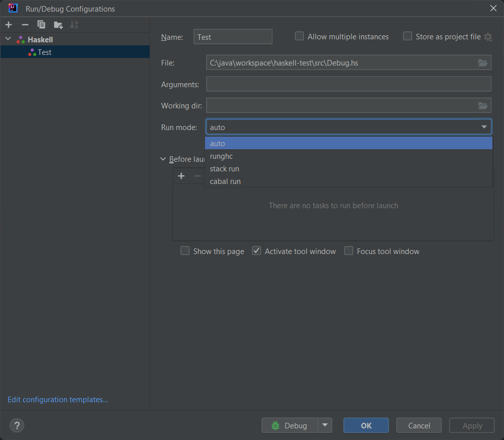Confirm with the OK button
504x440 pixels.
pos(366,425)
